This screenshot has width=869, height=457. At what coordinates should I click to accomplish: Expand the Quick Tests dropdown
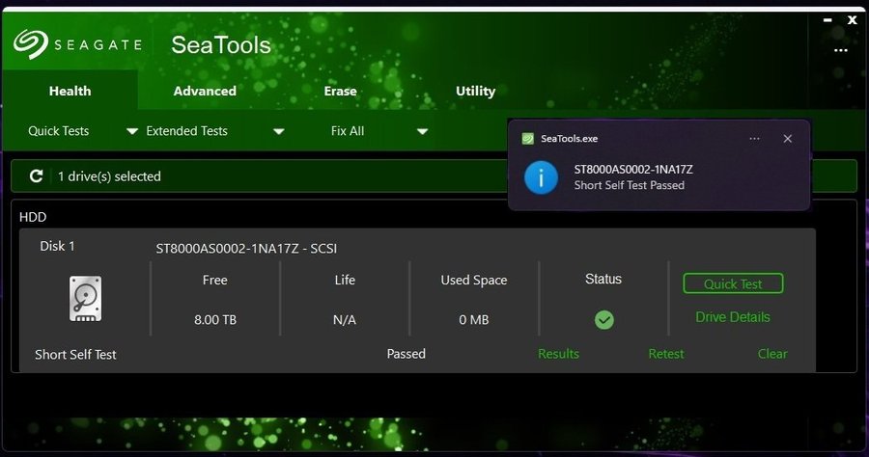(x=132, y=131)
